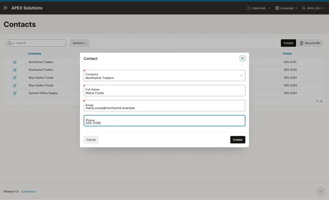329x200 pixels.
Task: Sort by the Company column header
Action: point(34,54)
